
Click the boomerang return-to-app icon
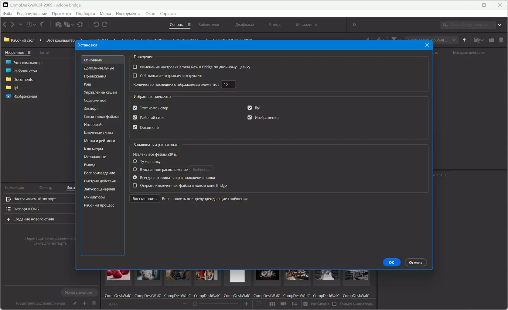[x=43, y=25]
